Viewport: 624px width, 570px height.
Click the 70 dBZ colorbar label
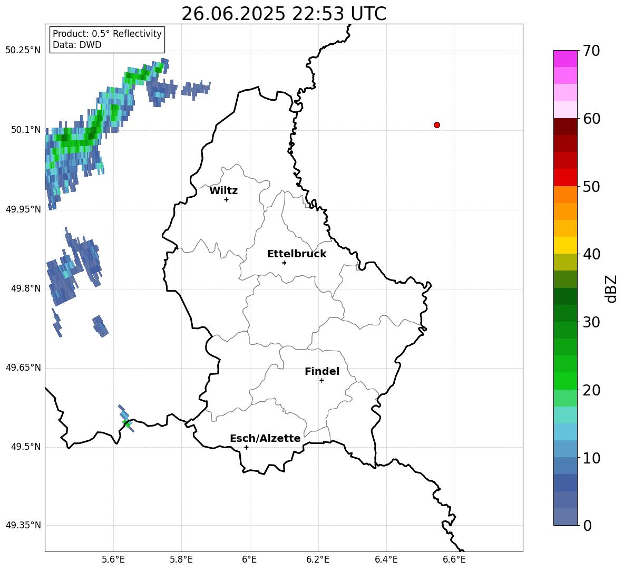click(x=591, y=51)
